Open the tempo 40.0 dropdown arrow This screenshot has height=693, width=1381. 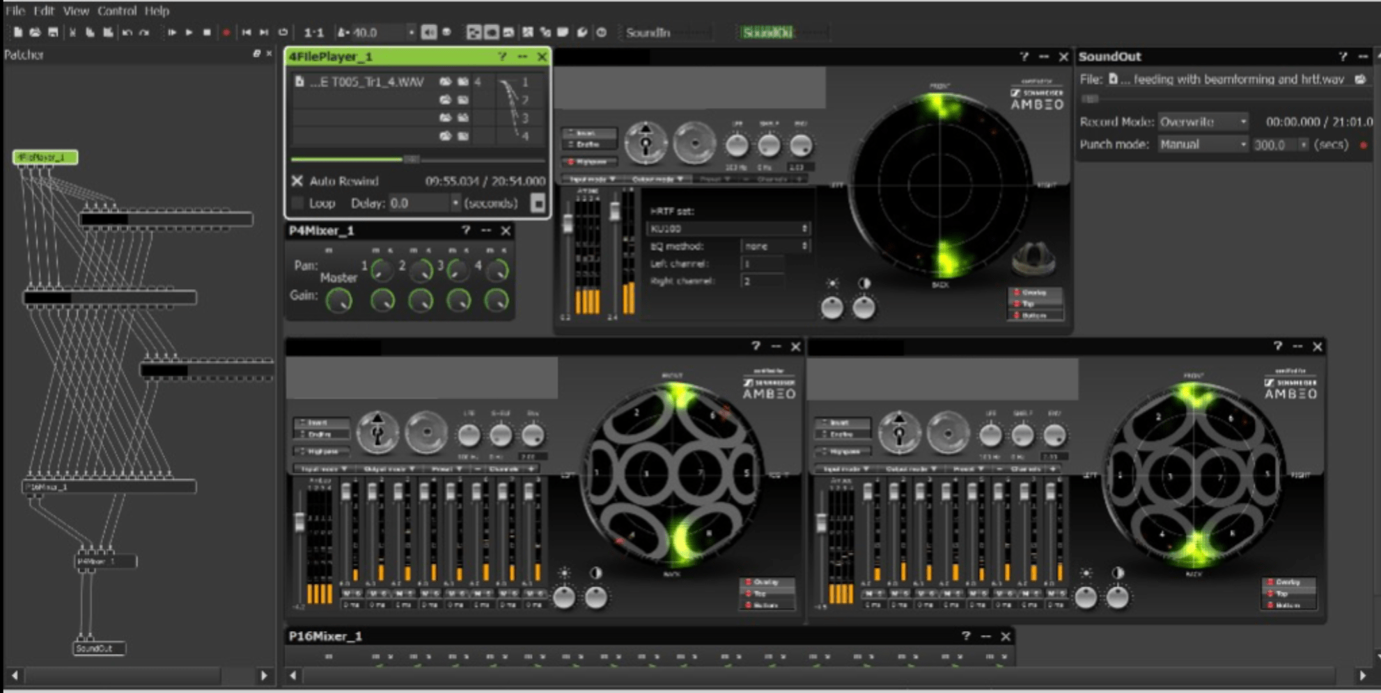point(411,32)
